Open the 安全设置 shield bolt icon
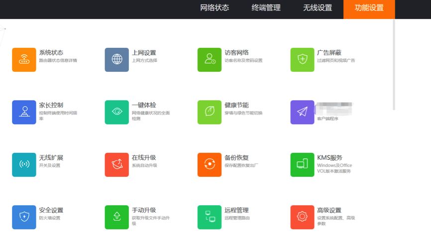 [24, 217]
